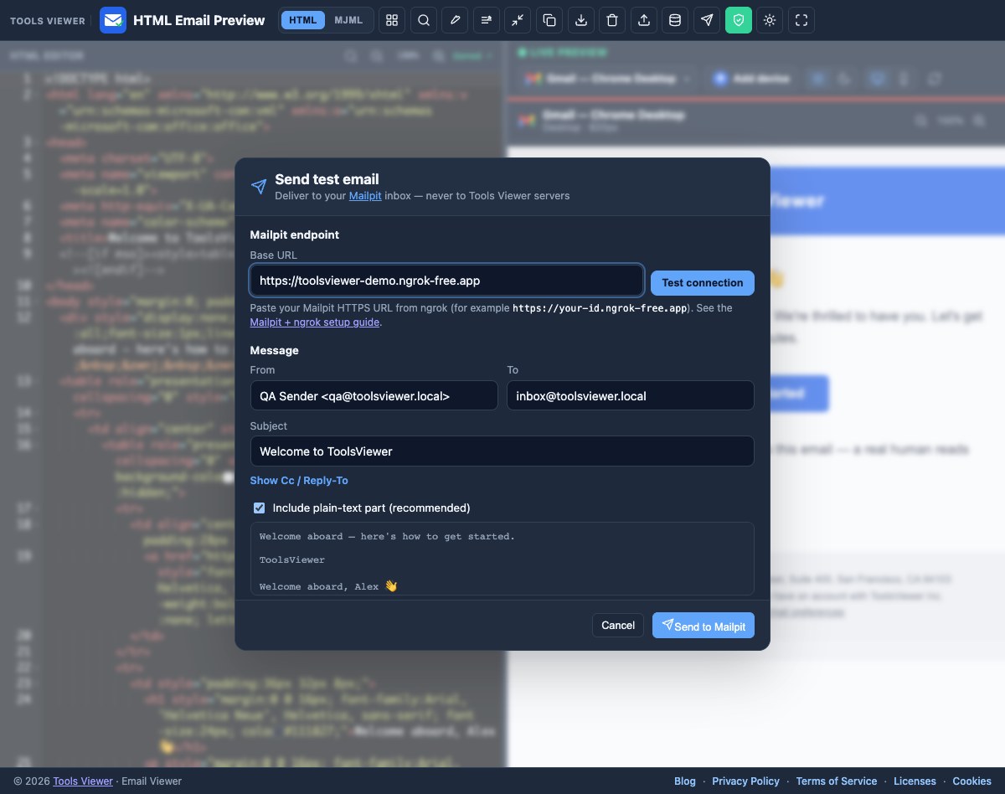Open the Terms of Service footer link

point(837,781)
